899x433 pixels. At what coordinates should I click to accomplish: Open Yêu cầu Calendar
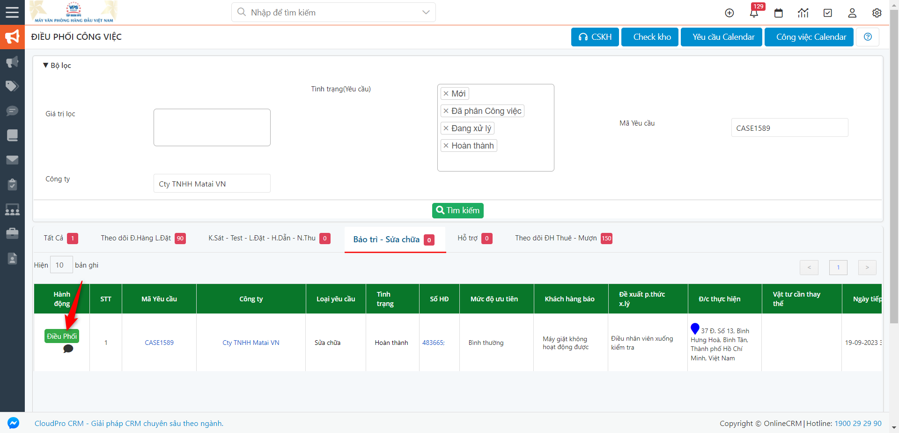(x=722, y=37)
